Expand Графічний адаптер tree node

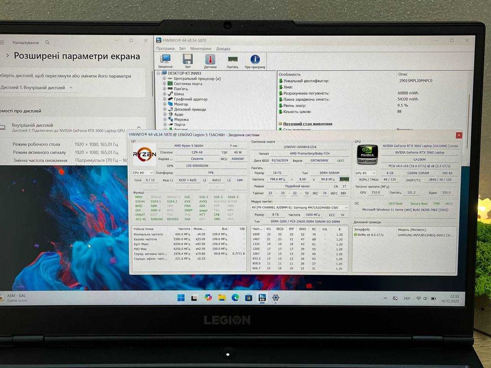(164, 99)
